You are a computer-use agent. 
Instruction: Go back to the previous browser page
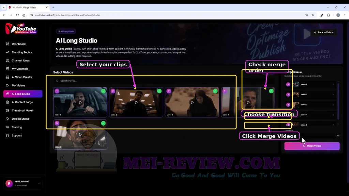[4, 15]
